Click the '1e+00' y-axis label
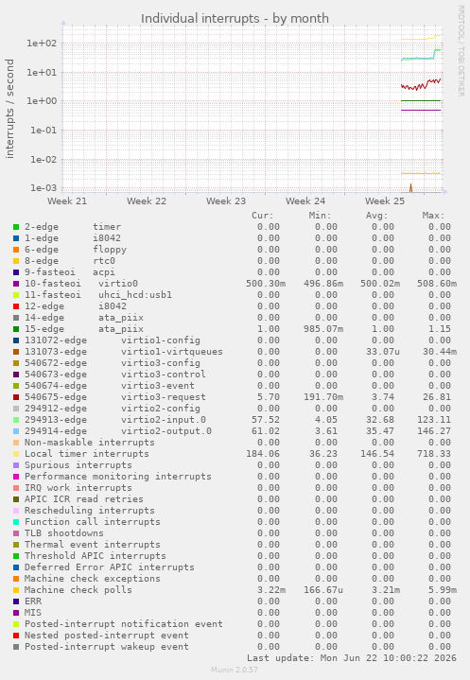 42,101
